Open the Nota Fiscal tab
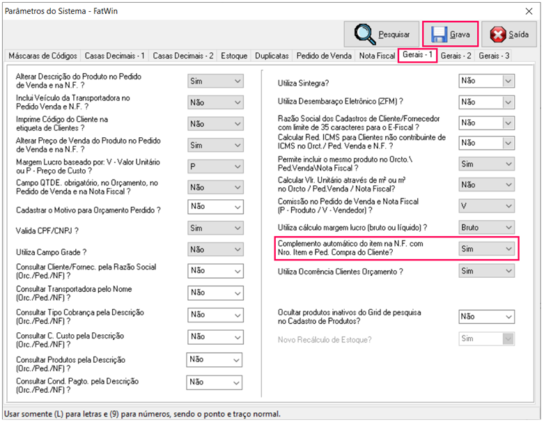 point(376,56)
